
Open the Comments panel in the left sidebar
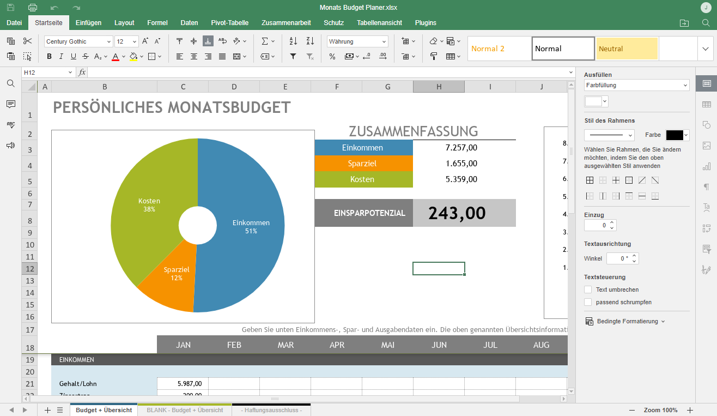click(10, 104)
